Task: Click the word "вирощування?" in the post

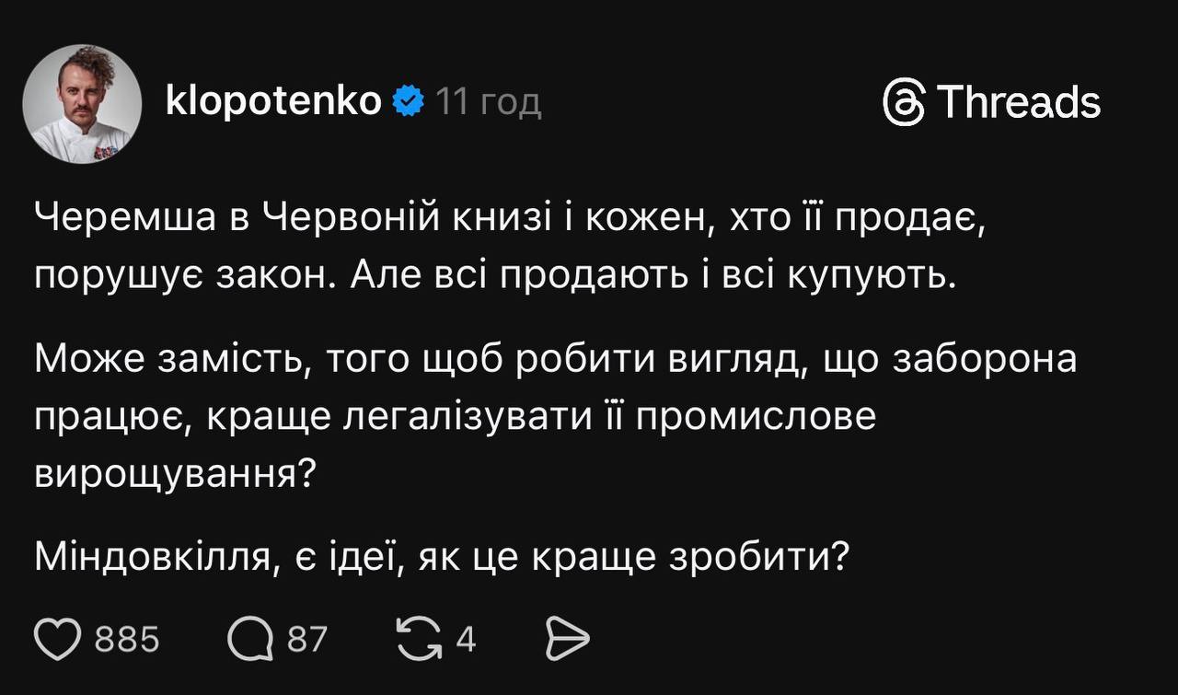Action: pyautogui.click(x=177, y=472)
